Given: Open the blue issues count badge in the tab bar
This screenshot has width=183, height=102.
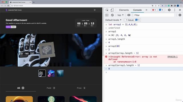Looking at the screenshot, I should click(x=161, y=10).
